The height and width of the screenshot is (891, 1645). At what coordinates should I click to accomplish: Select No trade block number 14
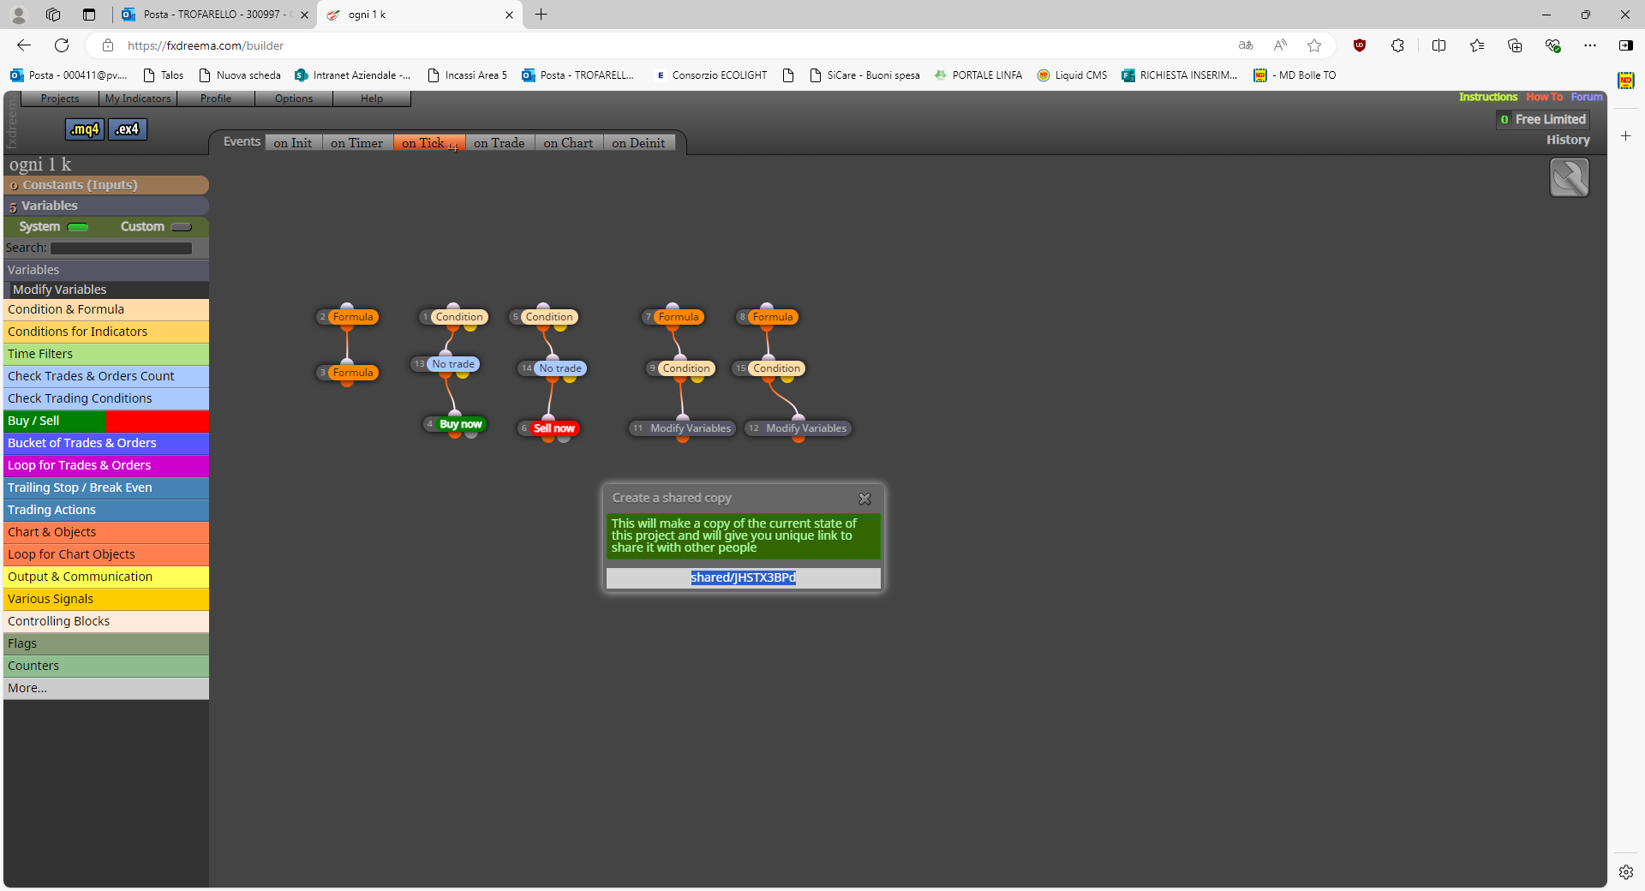560,368
